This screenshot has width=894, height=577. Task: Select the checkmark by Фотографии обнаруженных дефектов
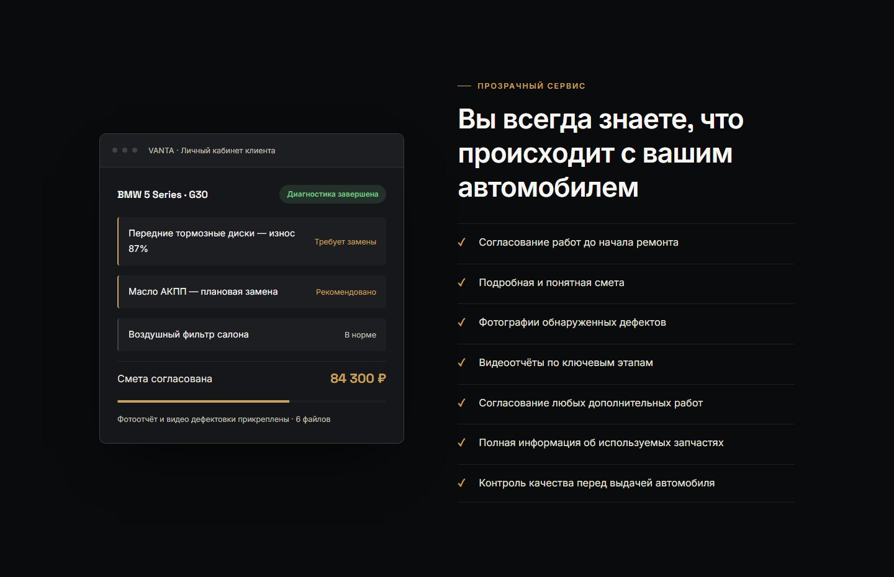tap(461, 322)
